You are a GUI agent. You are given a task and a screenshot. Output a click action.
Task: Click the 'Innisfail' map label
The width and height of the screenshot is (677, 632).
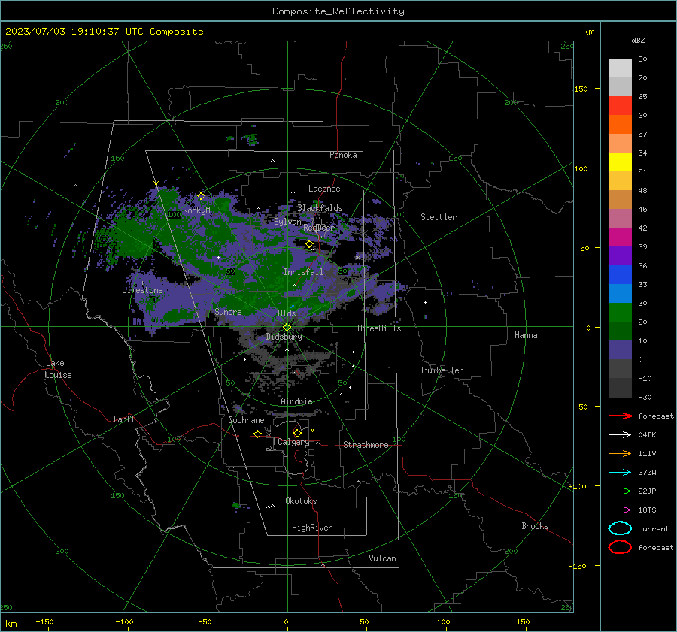[x=303, y=272]
